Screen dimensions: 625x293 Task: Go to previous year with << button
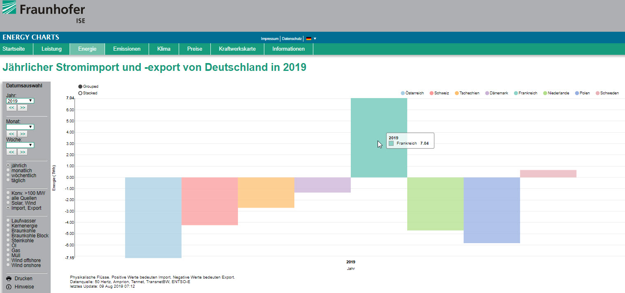[x=12, y=108]
